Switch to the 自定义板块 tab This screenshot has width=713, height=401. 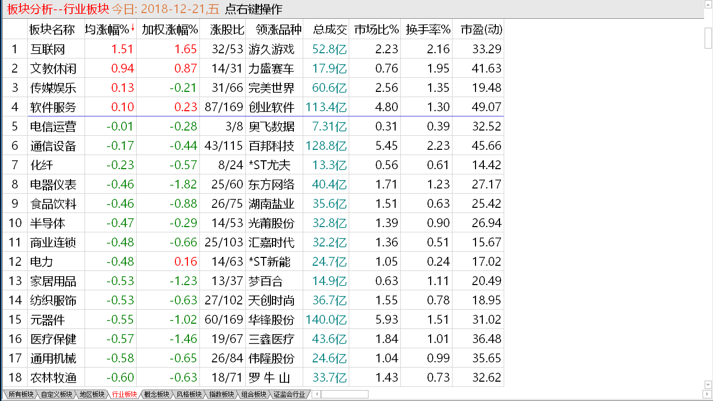pyautogui.click(x=56, y=394)
